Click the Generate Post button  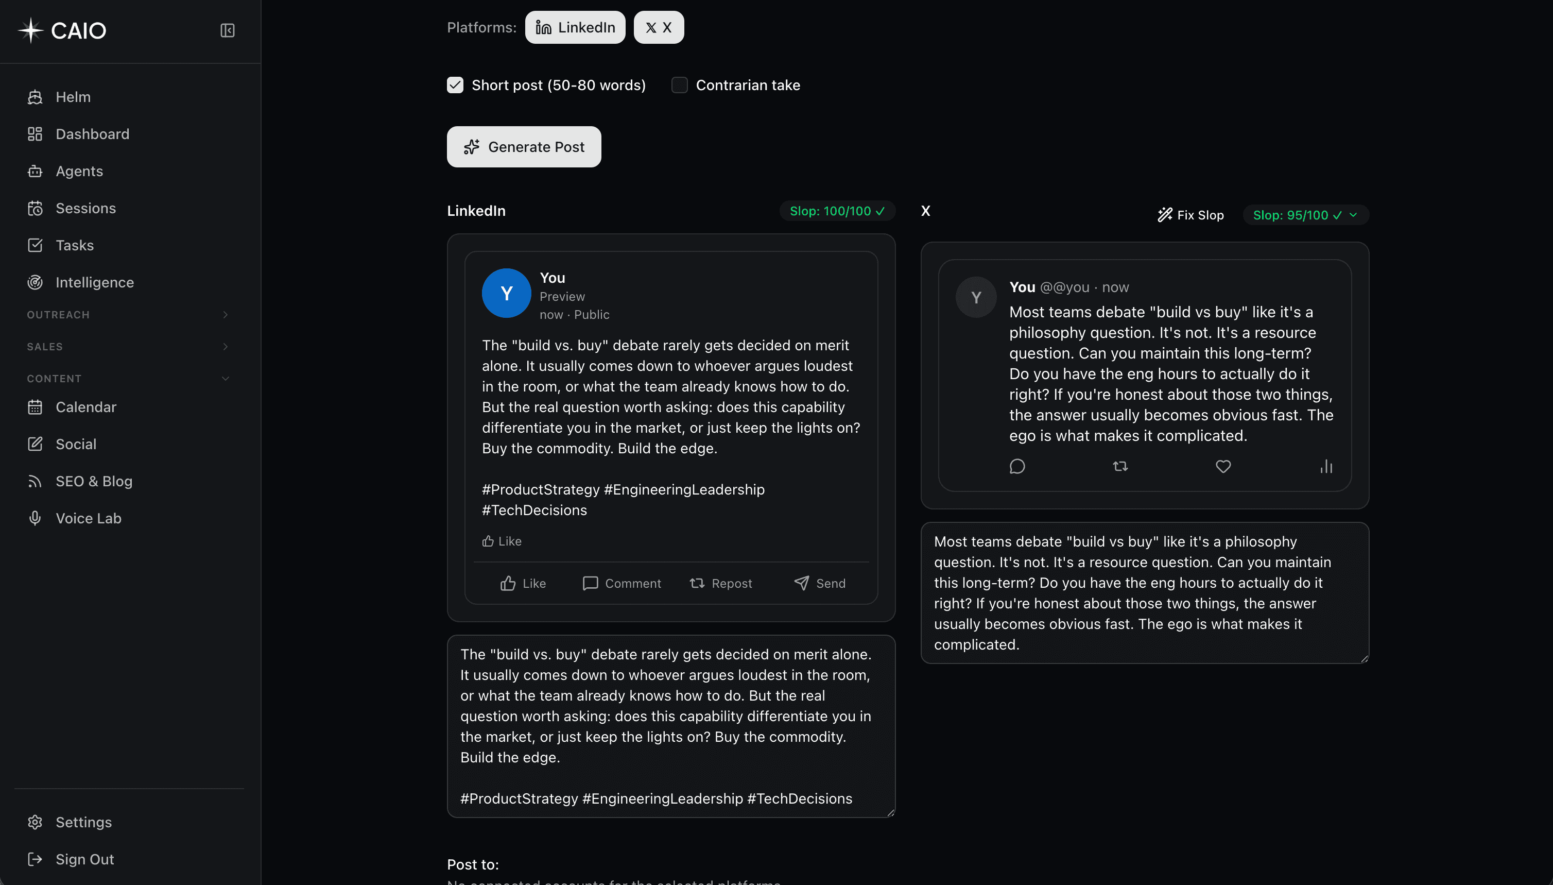click(x=524, y=146)
